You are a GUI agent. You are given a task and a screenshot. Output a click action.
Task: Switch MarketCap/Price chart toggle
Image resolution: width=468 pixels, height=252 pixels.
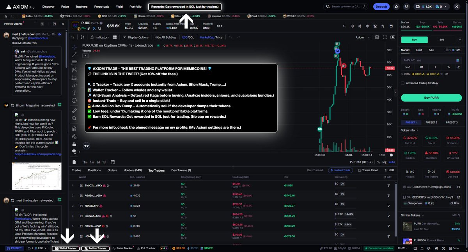click(211, 37)
